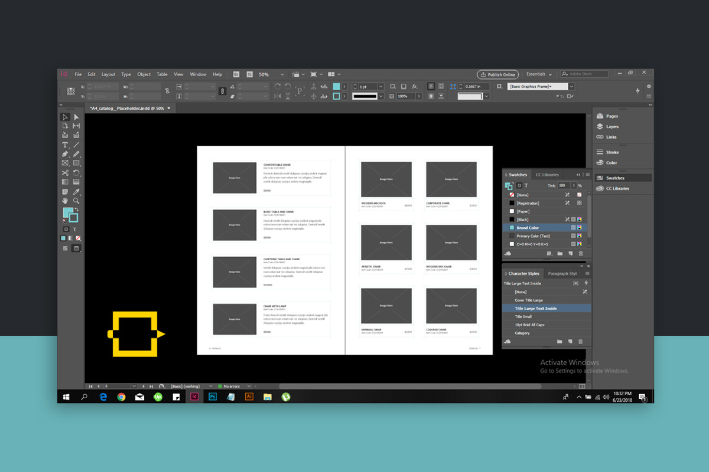Expand the Essentials workspace switcher
709x472 pixels.
[x=539, y=74]
